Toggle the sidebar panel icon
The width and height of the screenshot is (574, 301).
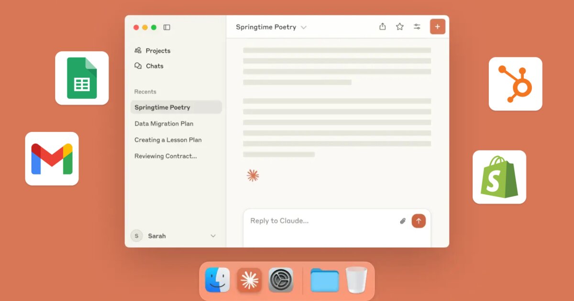click(x=166, y=27)
